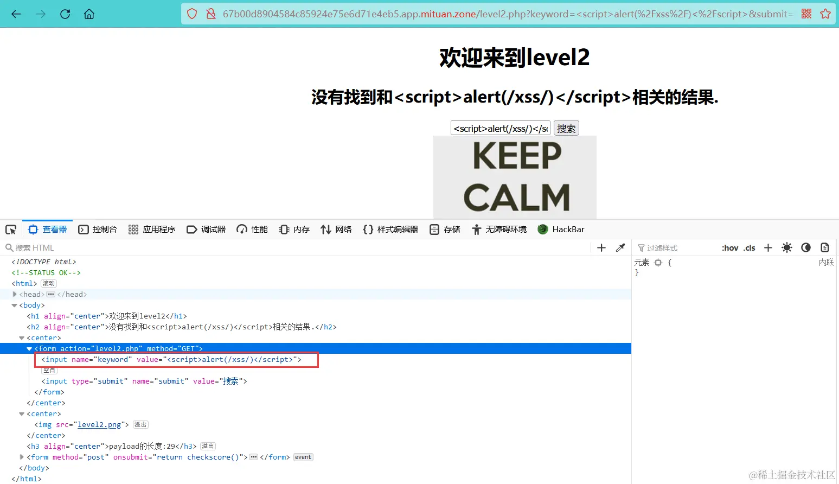Viewport: 839px width, 484px height.
Task: Reload the current page
Action: pos(65,14)
